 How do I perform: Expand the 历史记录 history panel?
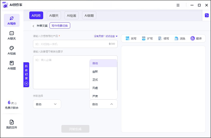pyautogui.click(x=26, y=74)
